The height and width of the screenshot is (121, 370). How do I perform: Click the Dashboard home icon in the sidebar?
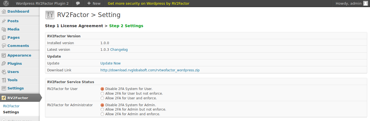[x=4, y=12]
